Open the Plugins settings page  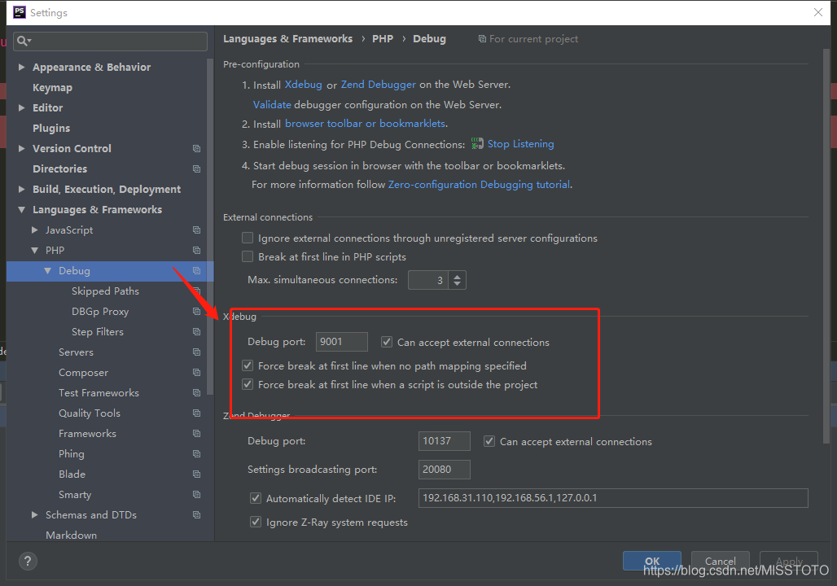point(51,128)
